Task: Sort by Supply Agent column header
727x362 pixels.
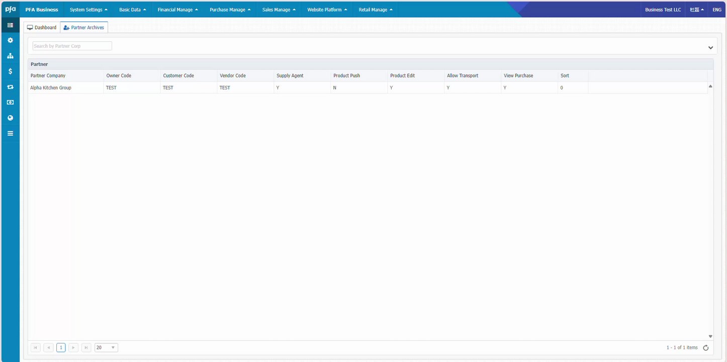Action: point(303,75)
